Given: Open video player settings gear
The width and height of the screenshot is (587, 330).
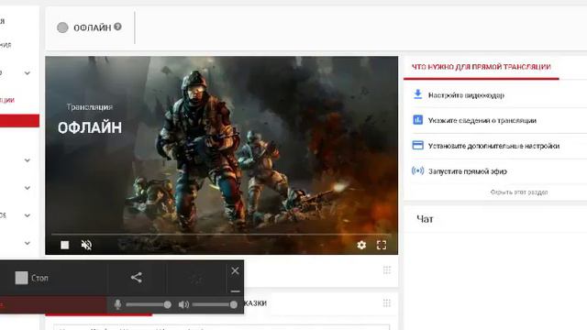Looking at the screenshot, I should (x=361, y=245).
